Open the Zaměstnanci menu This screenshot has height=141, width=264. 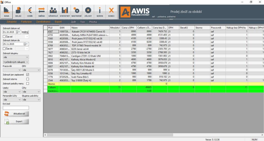(x=43, y=22)
